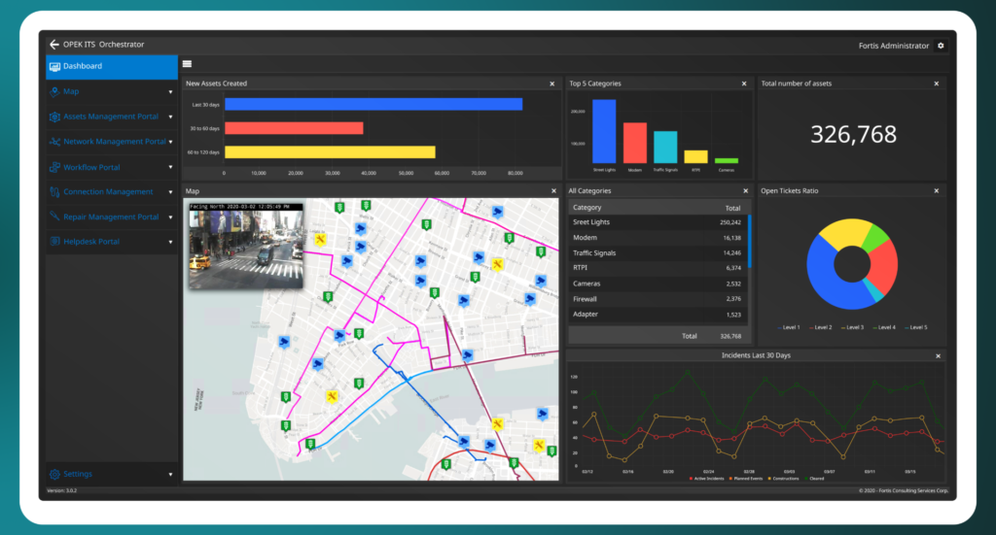Click the Workflow Portal sidebar icon
The width and height of the screenshot is (996, 535).
pos(54,167)
